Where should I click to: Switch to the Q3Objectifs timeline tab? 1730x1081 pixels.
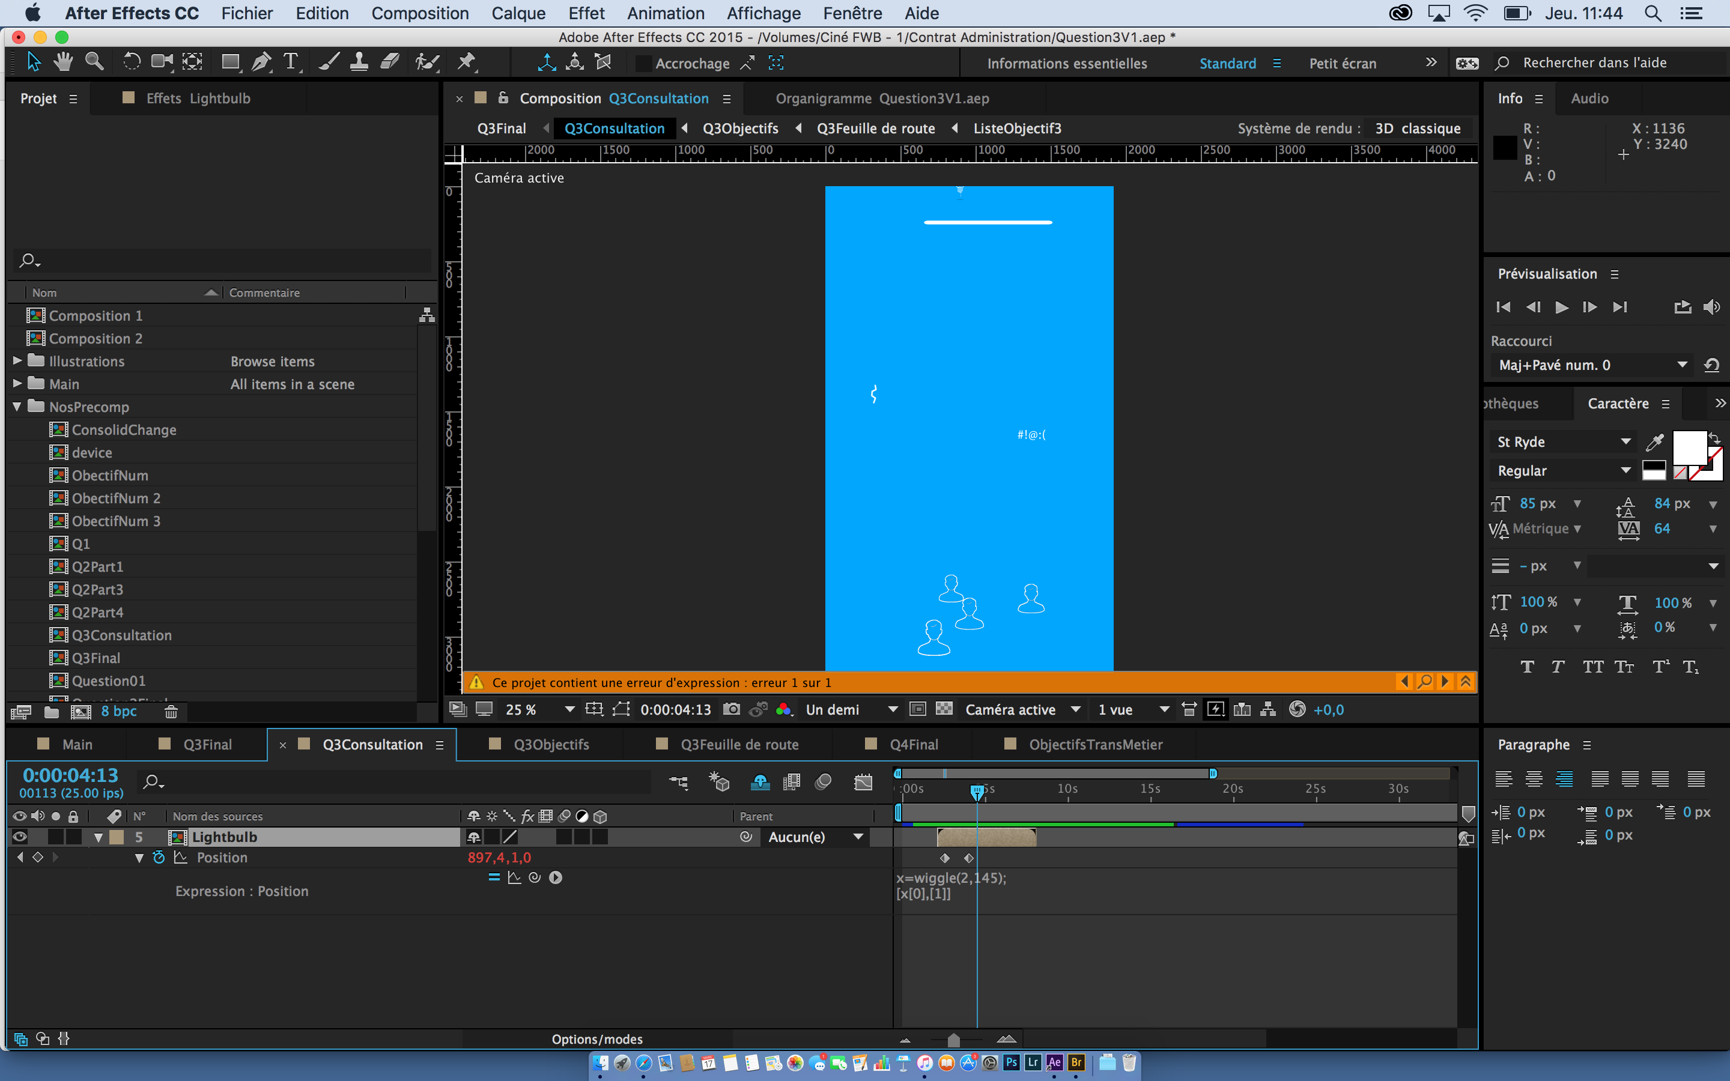[x=550, y=744]
